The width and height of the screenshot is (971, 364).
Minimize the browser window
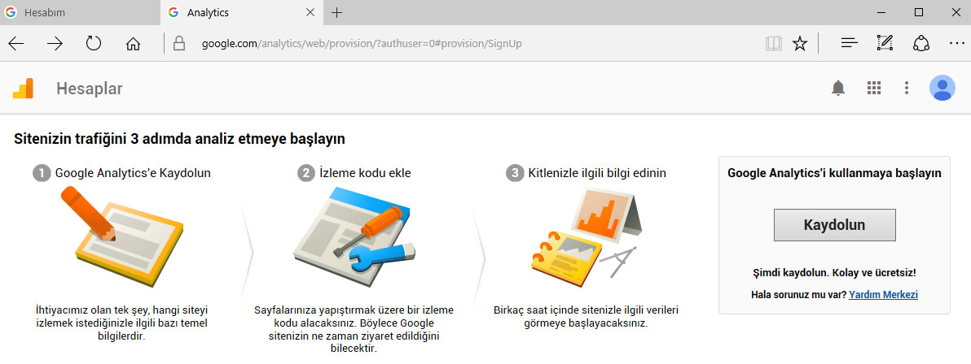coord(882,12)
